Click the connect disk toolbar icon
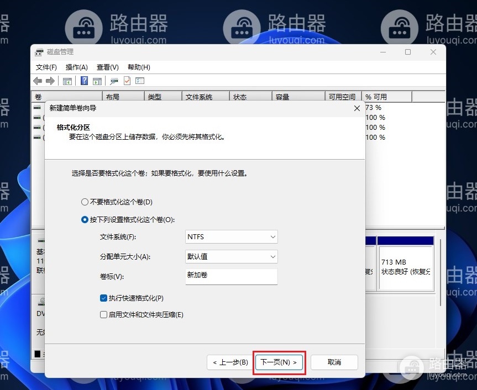Viewport: 477px width, 390px height. coord(114,81)
